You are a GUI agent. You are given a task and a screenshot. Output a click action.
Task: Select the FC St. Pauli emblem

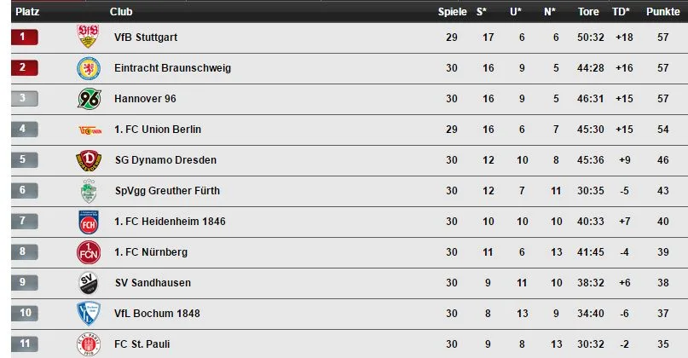(x=89, y=344)
